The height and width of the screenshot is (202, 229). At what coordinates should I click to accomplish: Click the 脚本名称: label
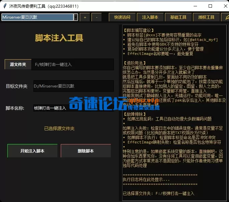coord(15,108)
